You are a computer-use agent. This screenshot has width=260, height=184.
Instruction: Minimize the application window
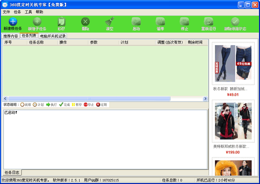(x=241, y=5)
